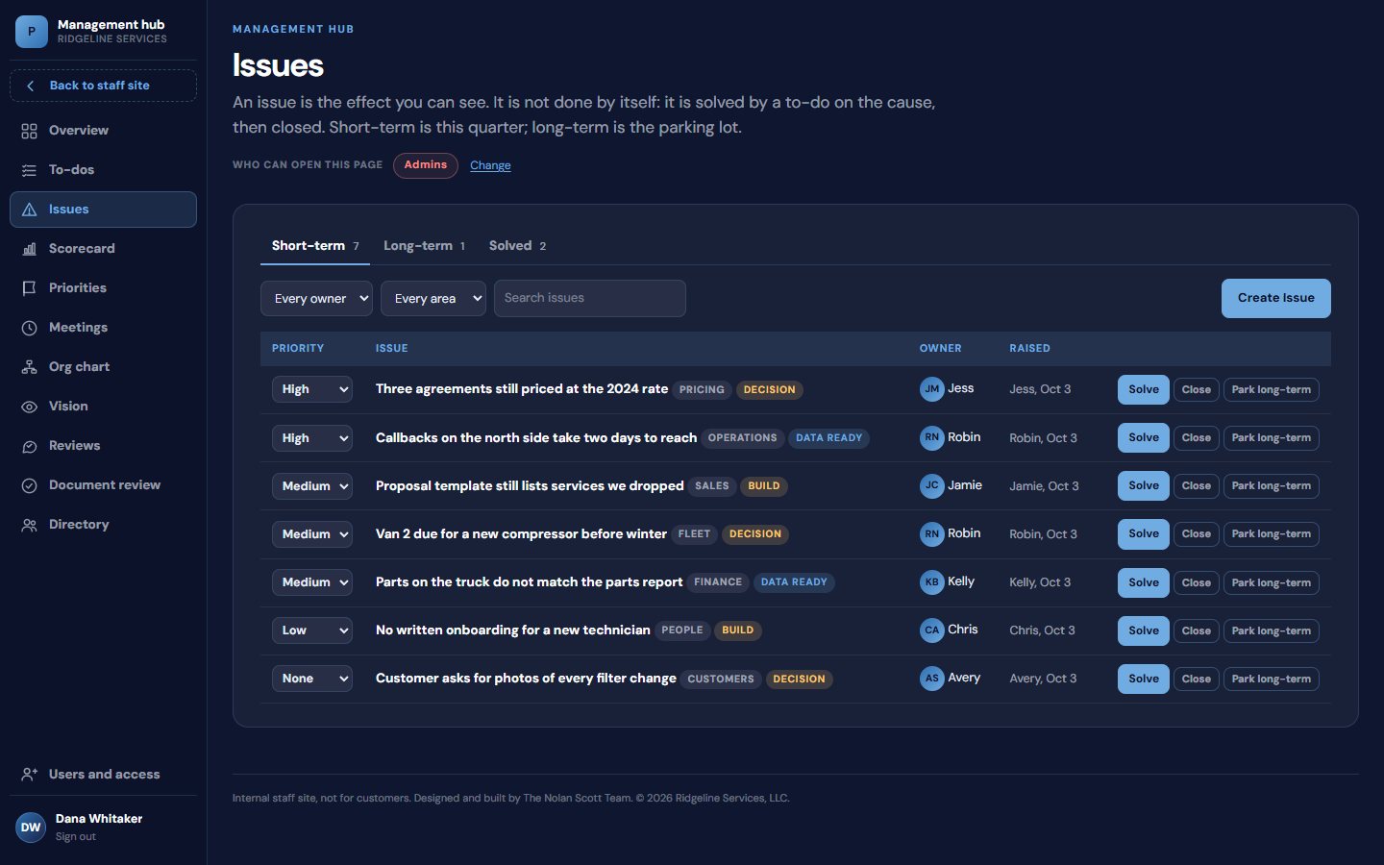Open priority dropdown for Callbacks issue
Image resolution: width=1384 pixels, height=865 pixels.
(312, 437)
